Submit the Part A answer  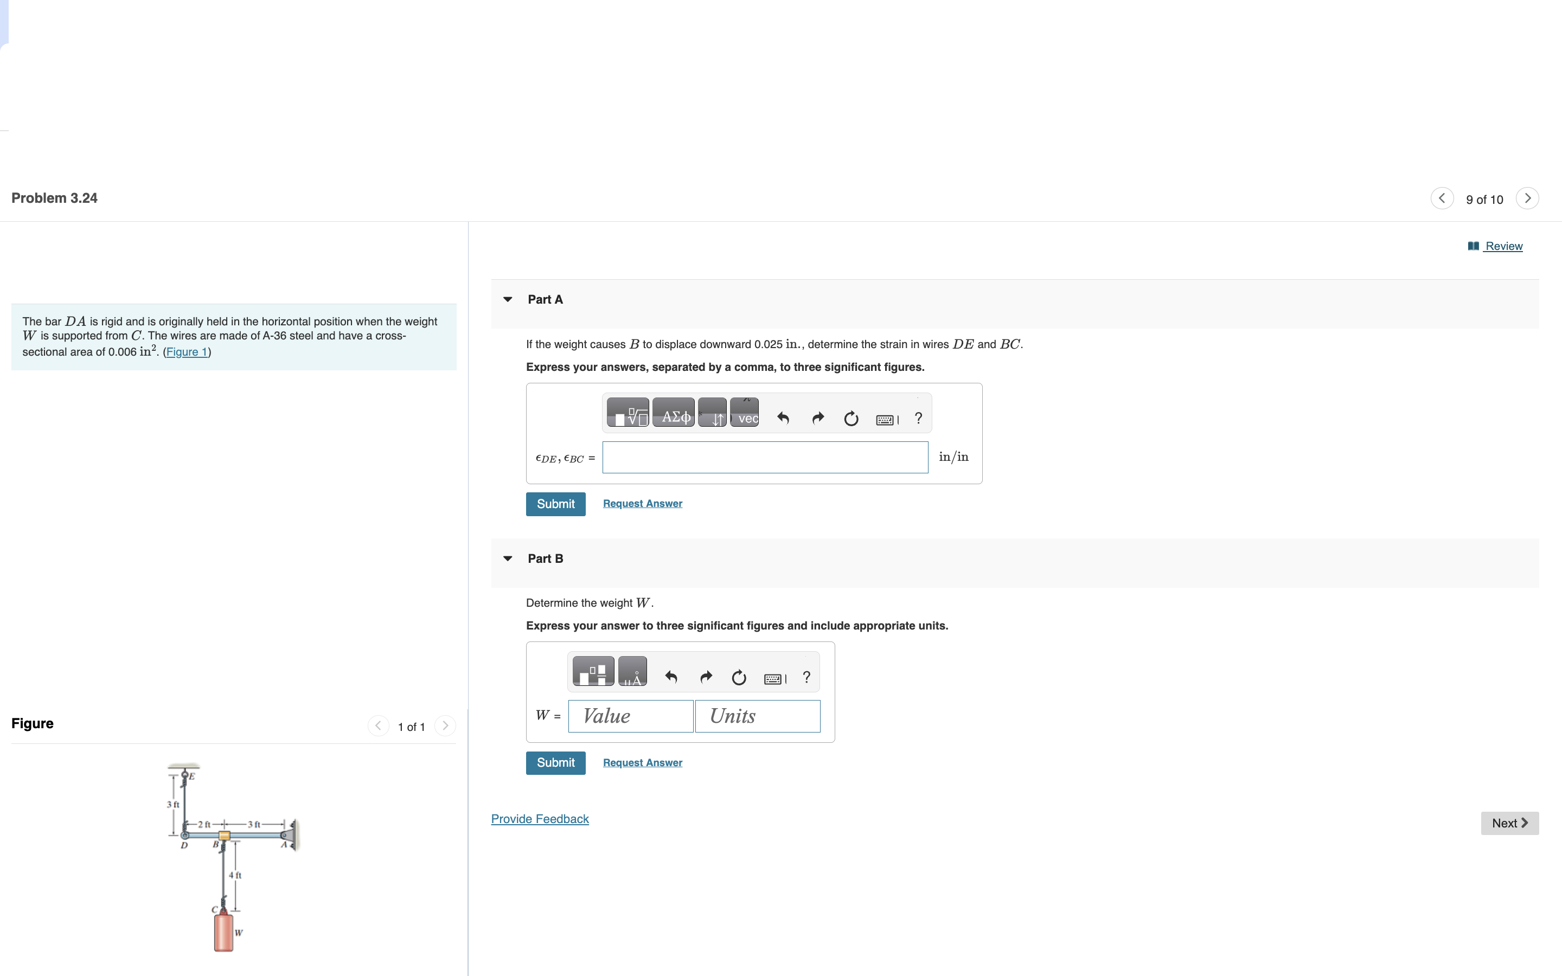pyautogui.click(x=555, y=504)
